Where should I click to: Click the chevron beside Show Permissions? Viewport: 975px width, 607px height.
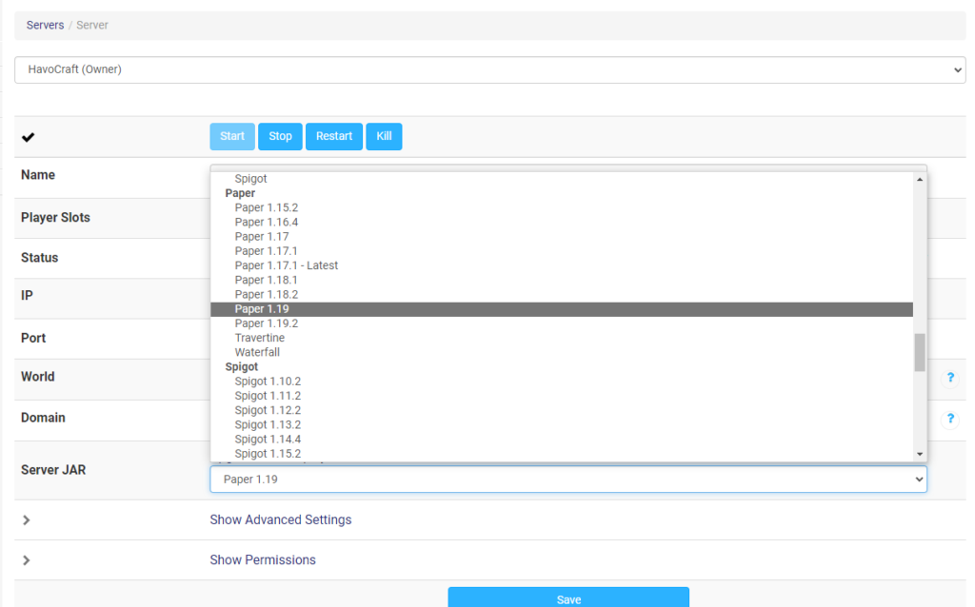(27, 559)
